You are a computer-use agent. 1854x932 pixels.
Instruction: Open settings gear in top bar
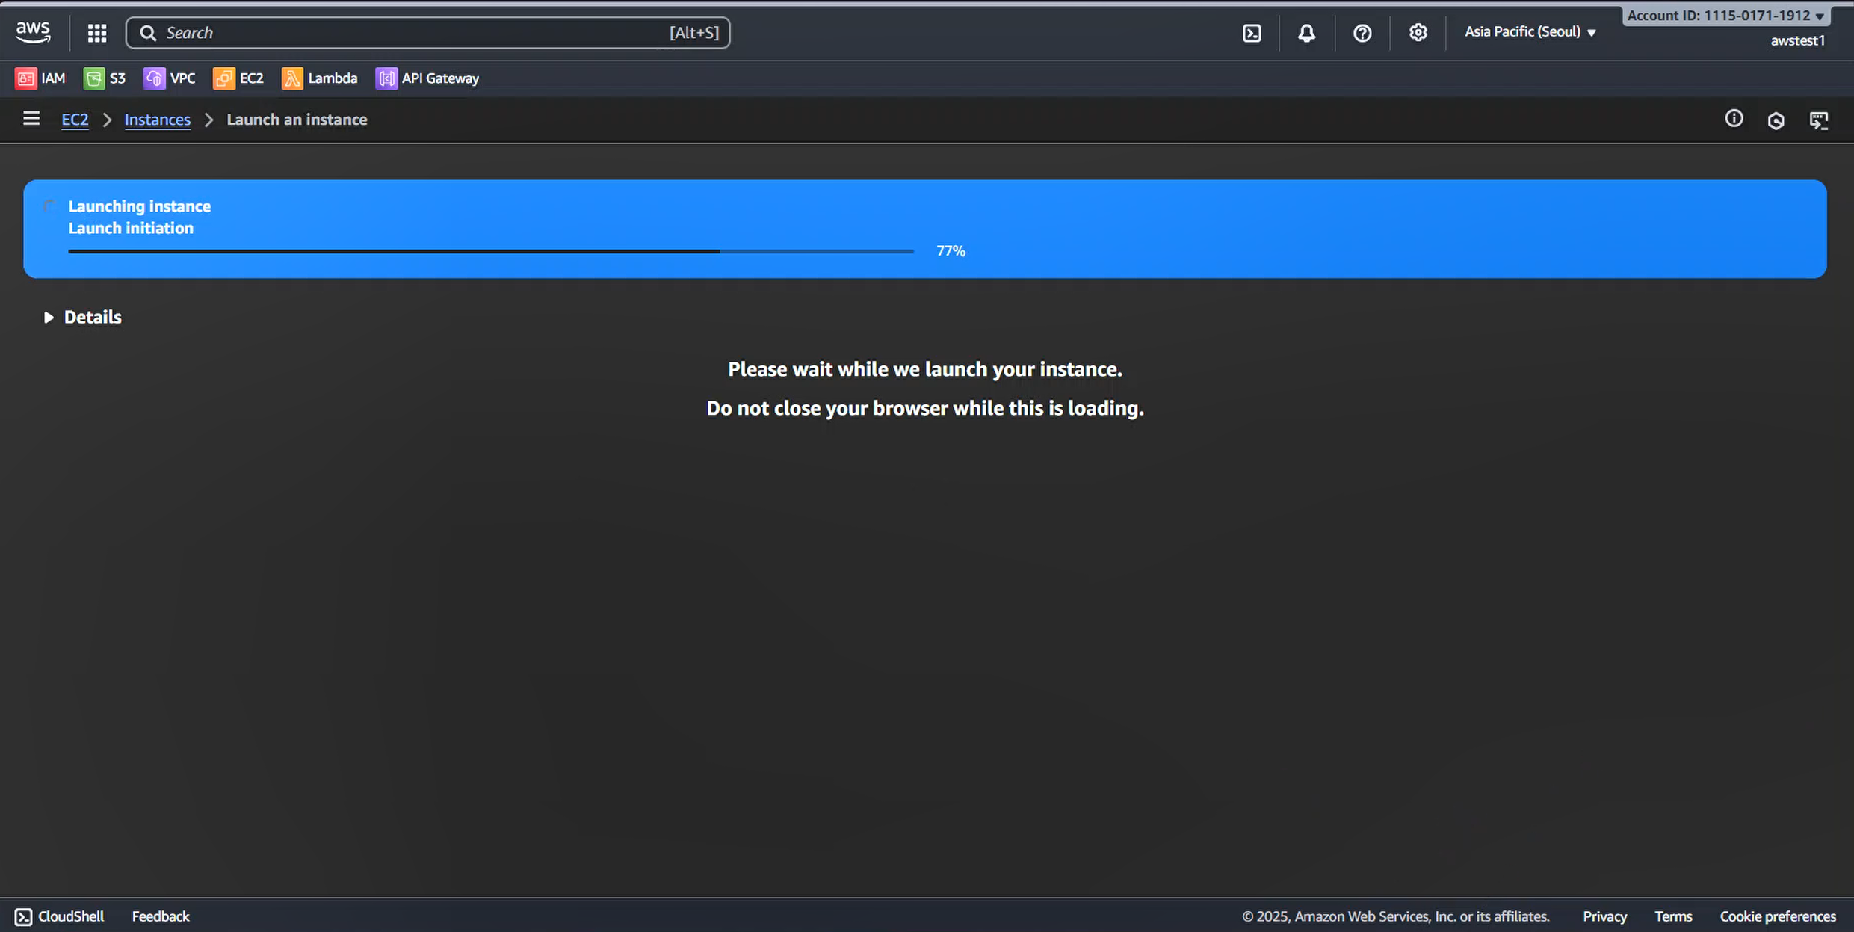click(x=1418, y=33)
